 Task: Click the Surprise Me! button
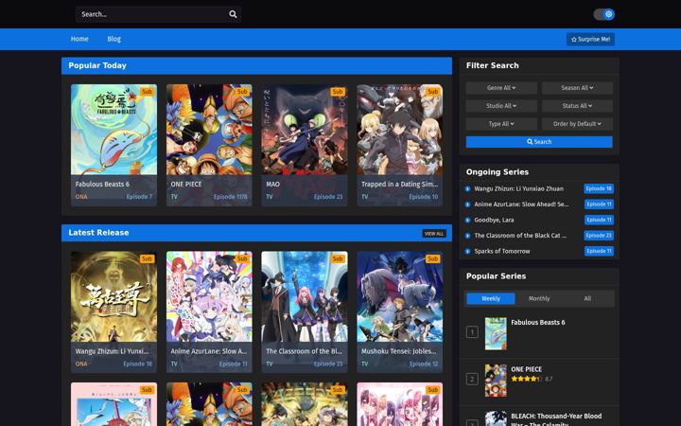(590, 39)
